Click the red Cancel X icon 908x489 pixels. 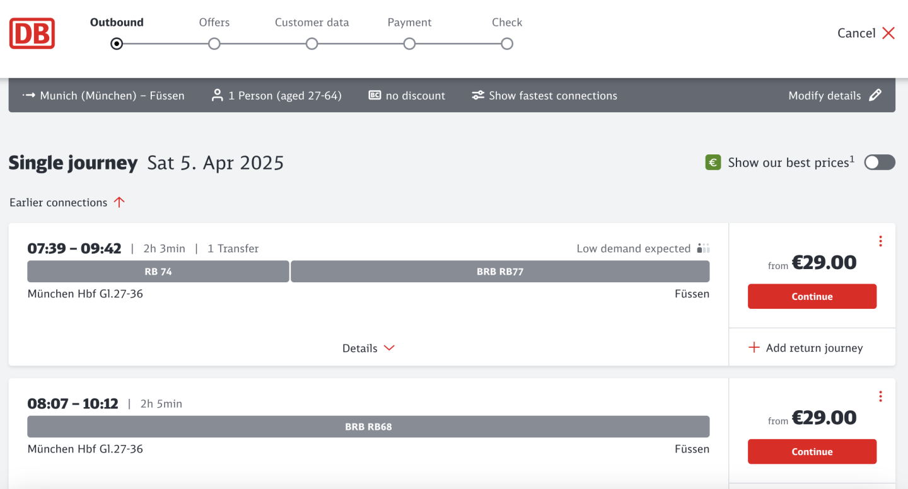[888, 33]
